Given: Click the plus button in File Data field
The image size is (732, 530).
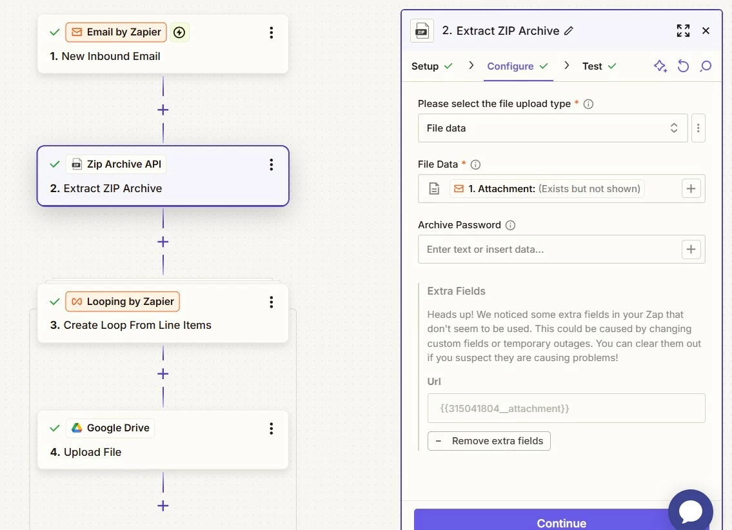Looking at the screenshot, I should (x=691, y=189).
